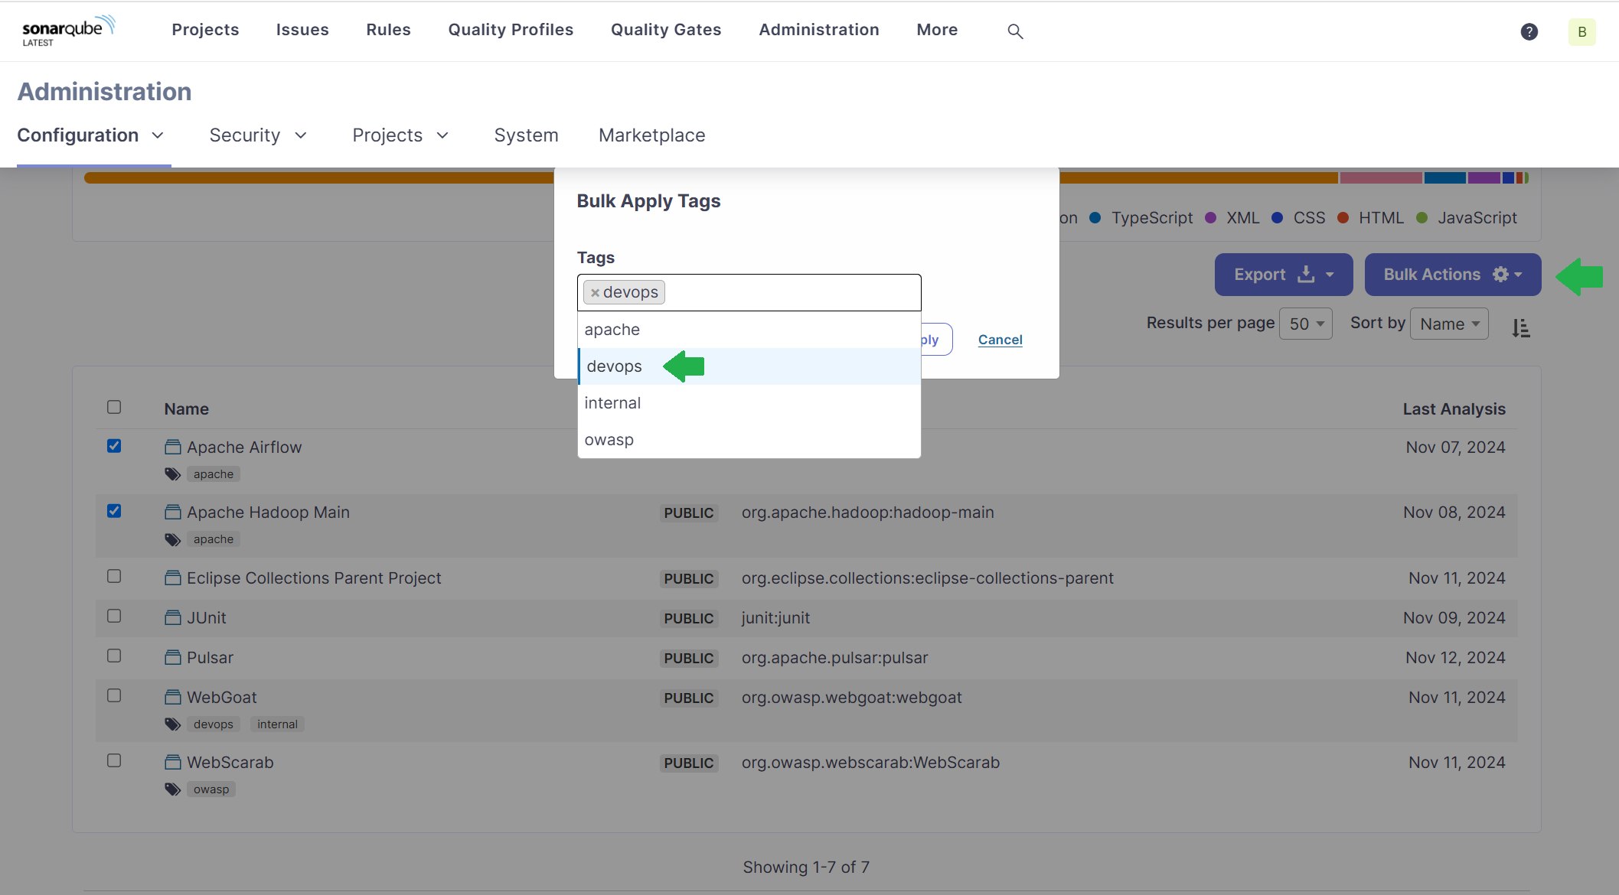1619x895 pixels.
Task: Remove the devops tag chip from Tags input
Action: pos(595,292)
